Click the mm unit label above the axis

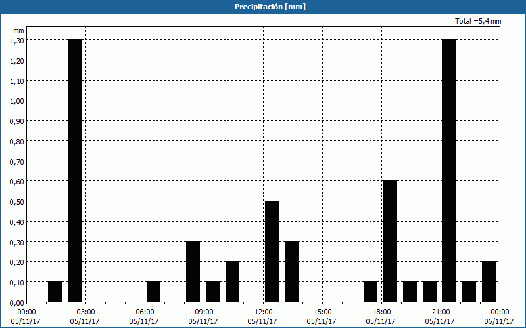(x=18, y=30)
